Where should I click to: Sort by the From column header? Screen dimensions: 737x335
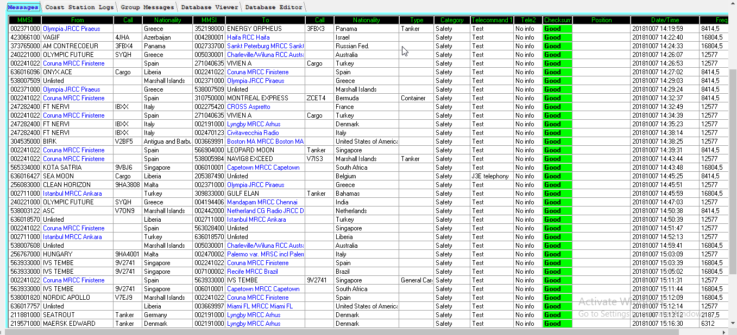pos(78,20)
